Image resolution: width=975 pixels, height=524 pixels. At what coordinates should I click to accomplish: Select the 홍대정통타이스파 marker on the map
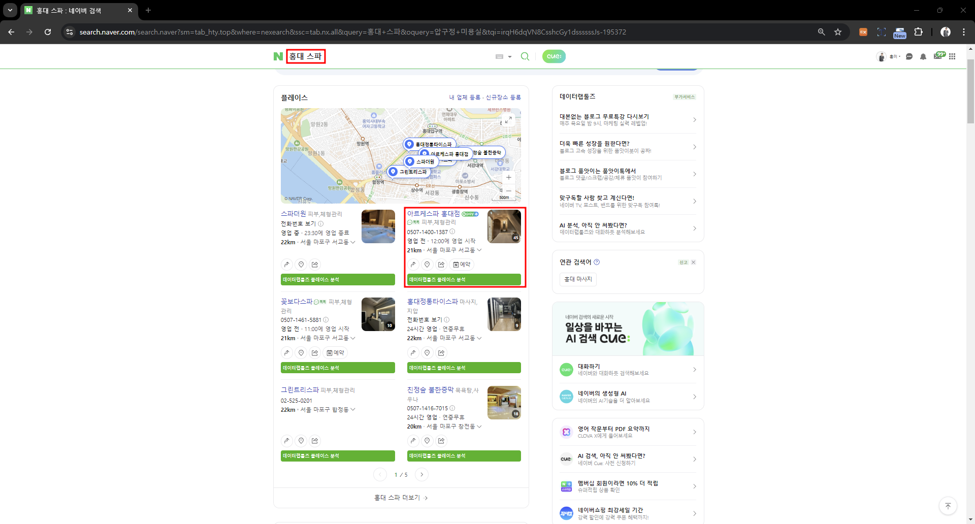pos(429,144)
